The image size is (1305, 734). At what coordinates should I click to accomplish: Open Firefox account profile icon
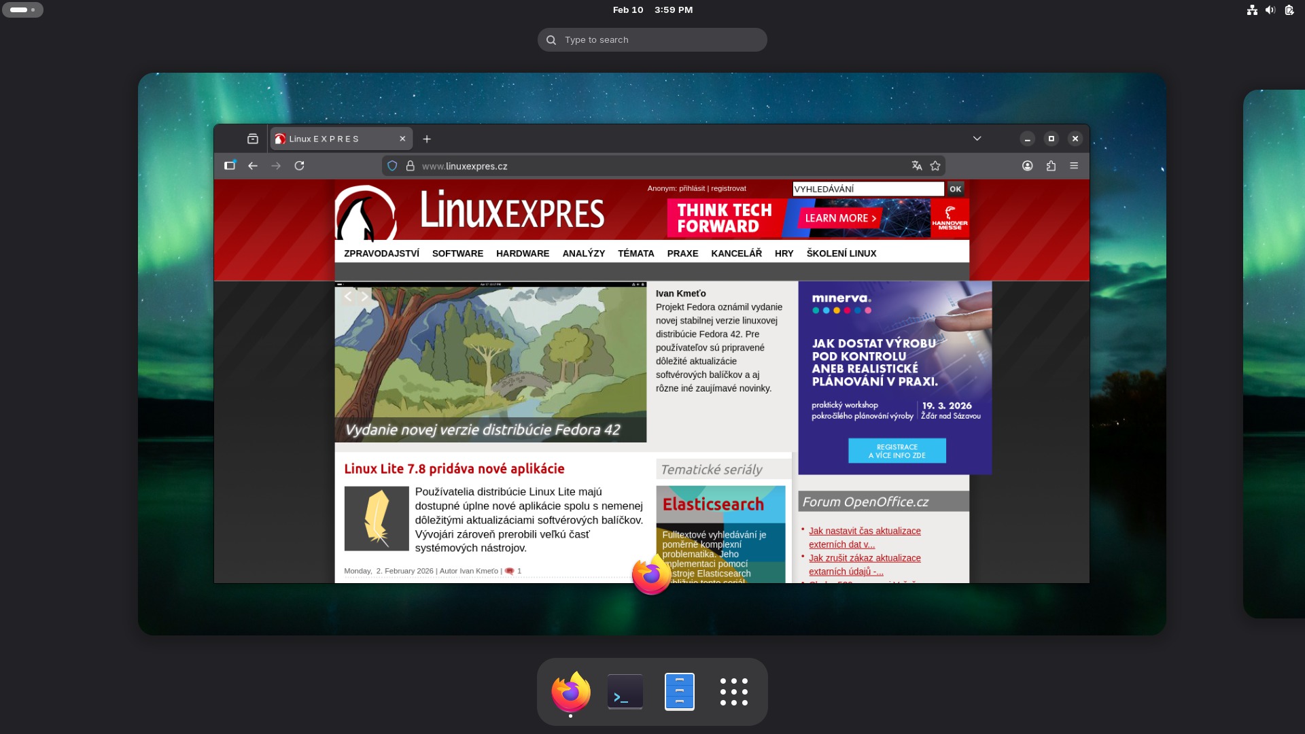pyautogui.click(x=1028, y=166)
